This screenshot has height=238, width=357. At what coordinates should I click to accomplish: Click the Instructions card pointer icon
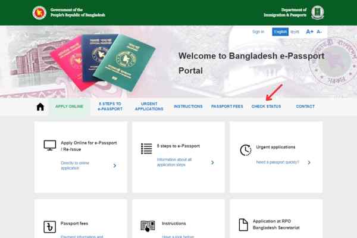pyautogui.click(x=148, y=226)
